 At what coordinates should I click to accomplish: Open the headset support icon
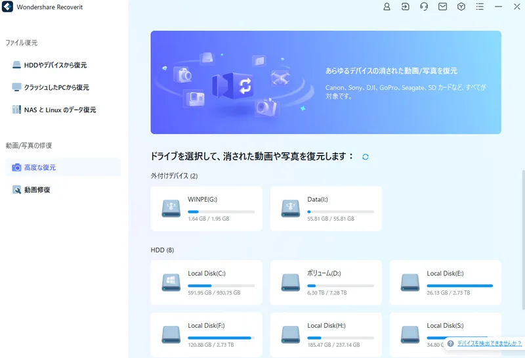pyautogui.click(x=424, y=7)
